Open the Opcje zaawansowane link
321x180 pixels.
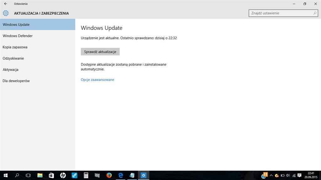pyautogui.click(x=97, y=80)
